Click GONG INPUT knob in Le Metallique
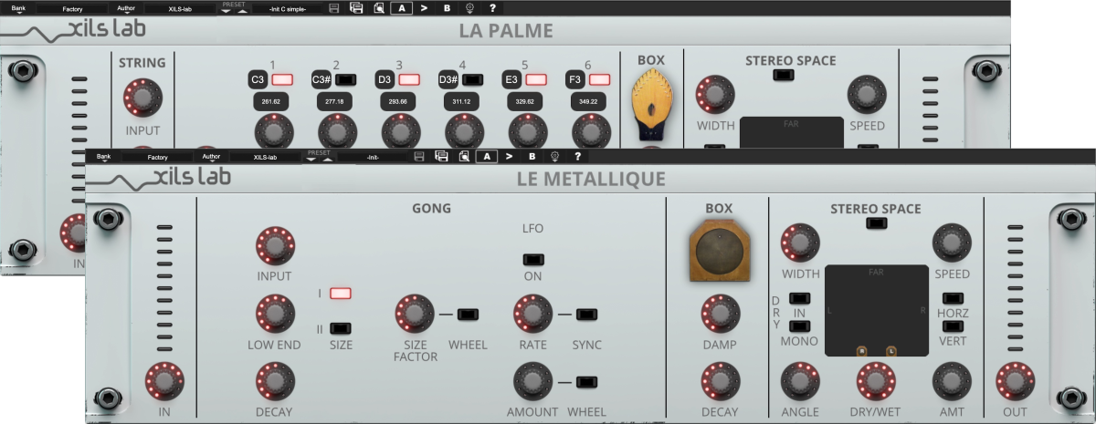The image size is (1096, 424). pos(275,246)
